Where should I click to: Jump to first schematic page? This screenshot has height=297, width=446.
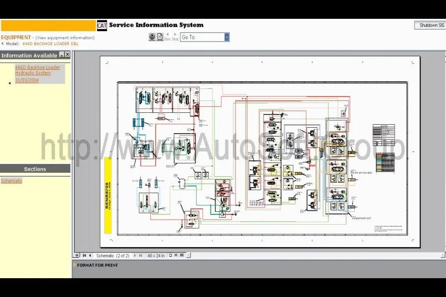84,255
